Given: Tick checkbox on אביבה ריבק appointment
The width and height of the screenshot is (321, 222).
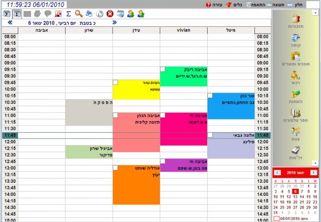Looking at the screenshot, I should (163, 69).
